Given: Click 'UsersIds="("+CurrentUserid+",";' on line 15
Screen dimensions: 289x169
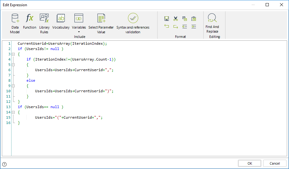Looking at the screenshot, I should [69, 117].
